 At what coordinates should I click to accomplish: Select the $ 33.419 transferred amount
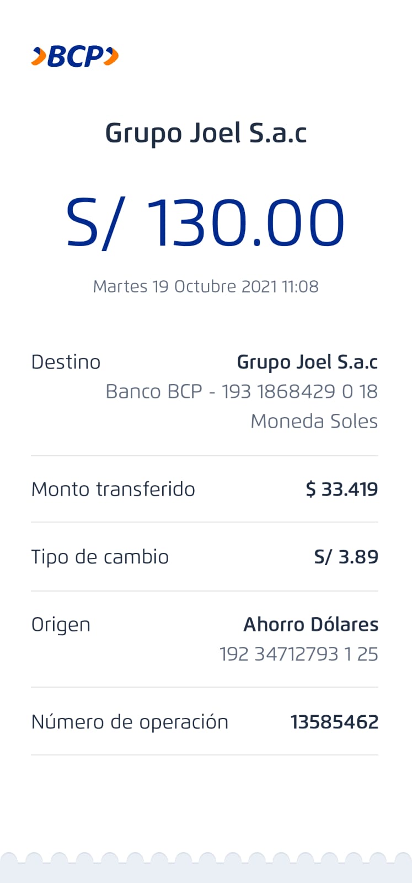[342, 489]
